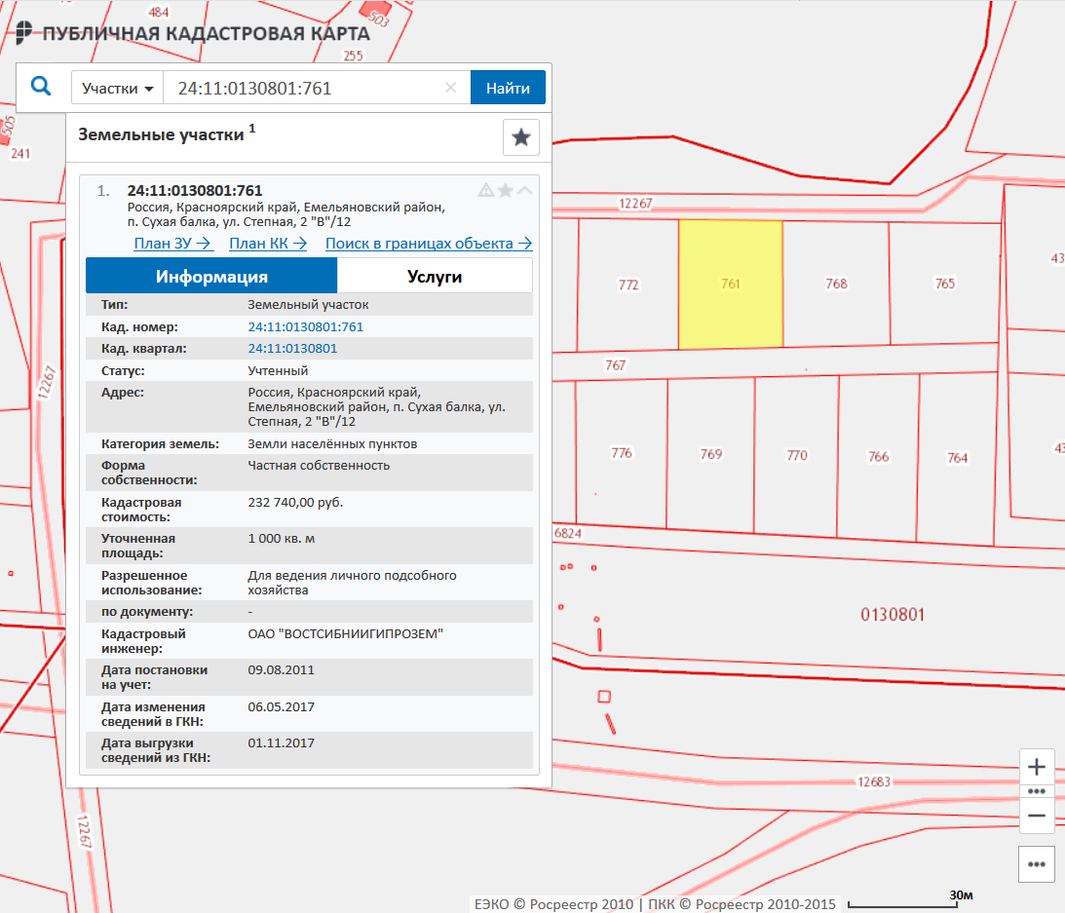Collapse the parcel result with the chevron

pos(525,190)
